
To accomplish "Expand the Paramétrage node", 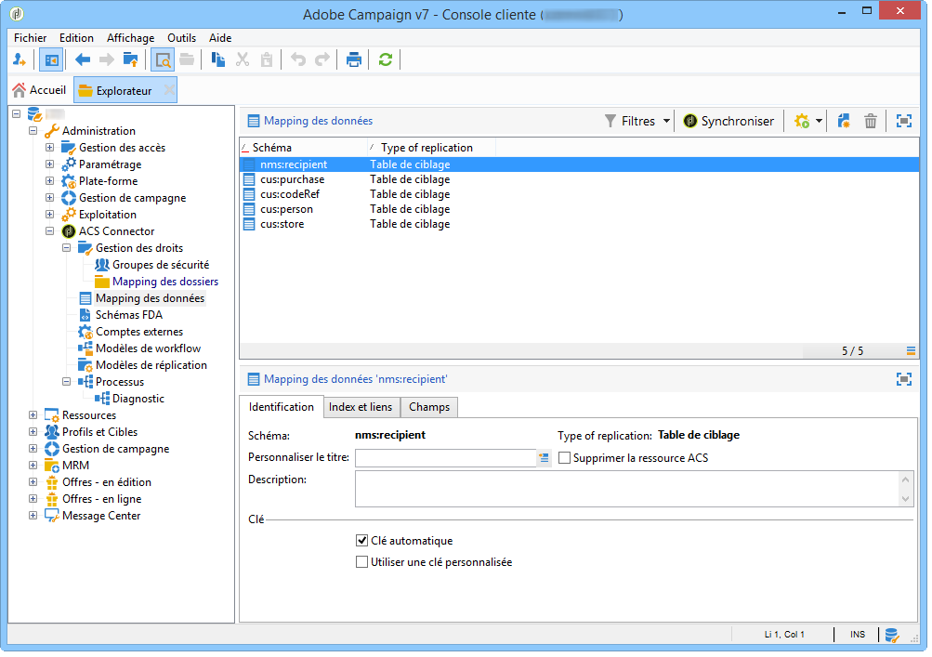I will point(50,164).
